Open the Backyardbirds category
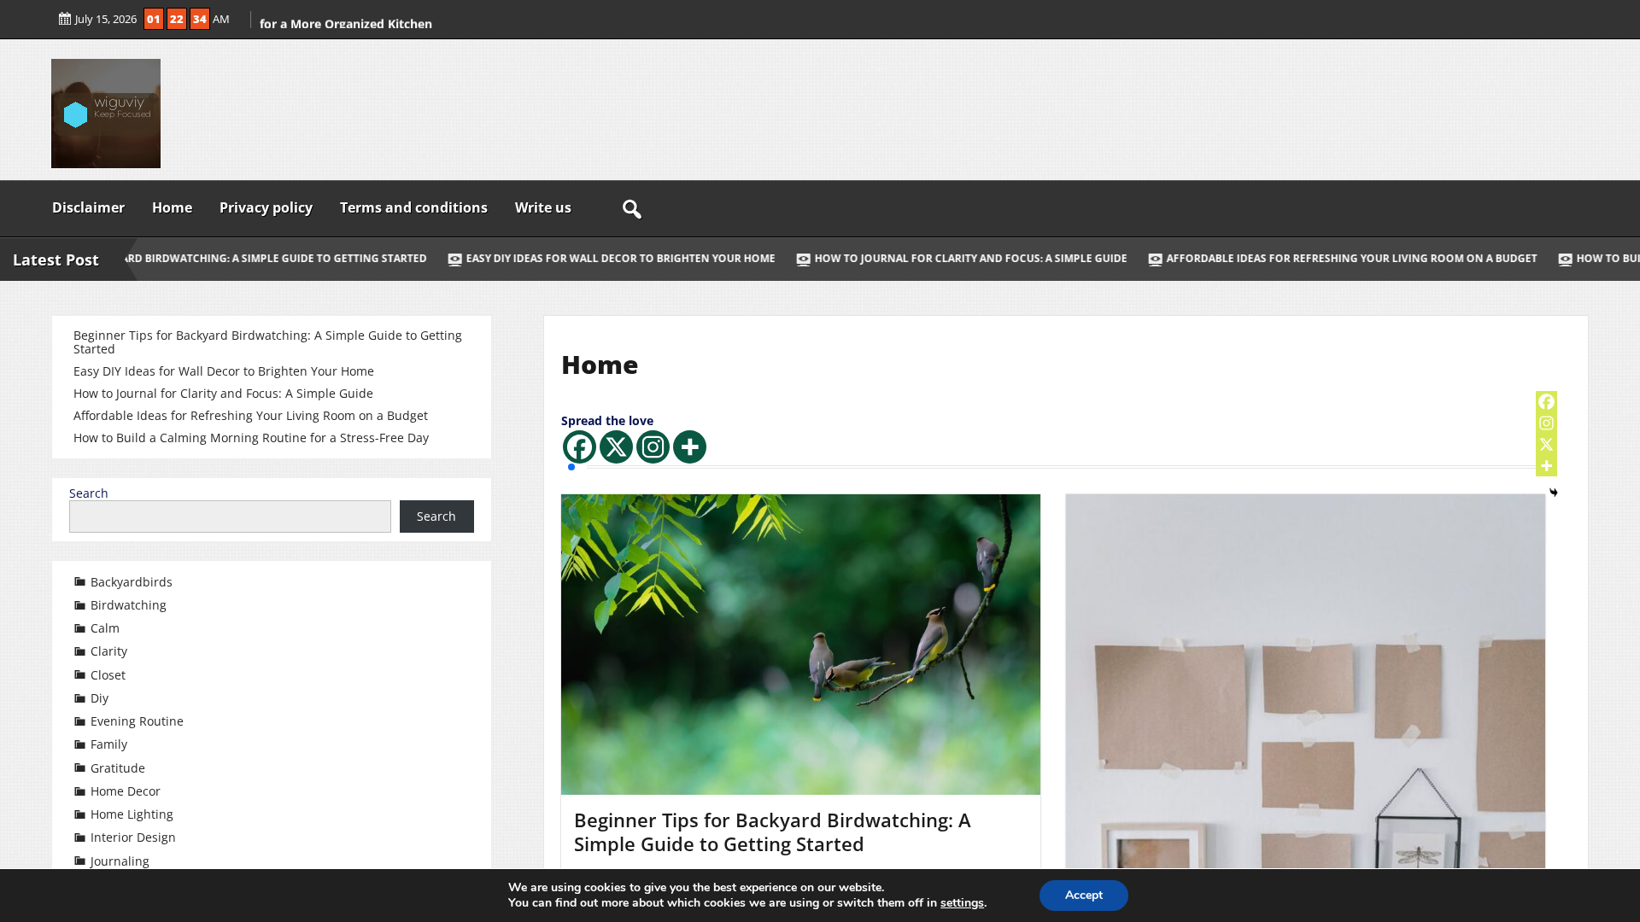This screenshot has width=1640, height=922. pos(132,582)
